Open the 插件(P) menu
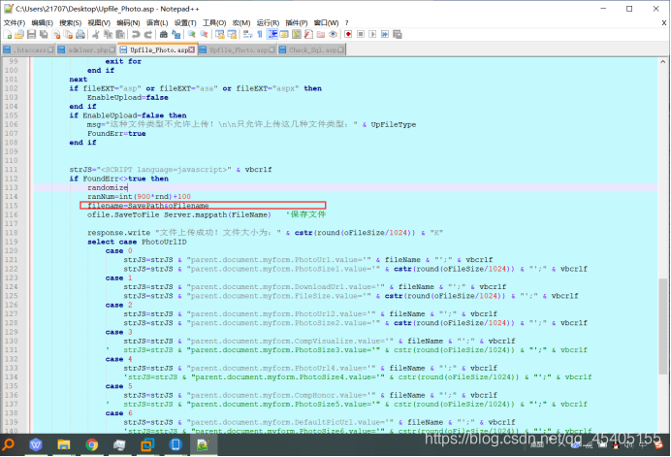 tap(297, 22)
